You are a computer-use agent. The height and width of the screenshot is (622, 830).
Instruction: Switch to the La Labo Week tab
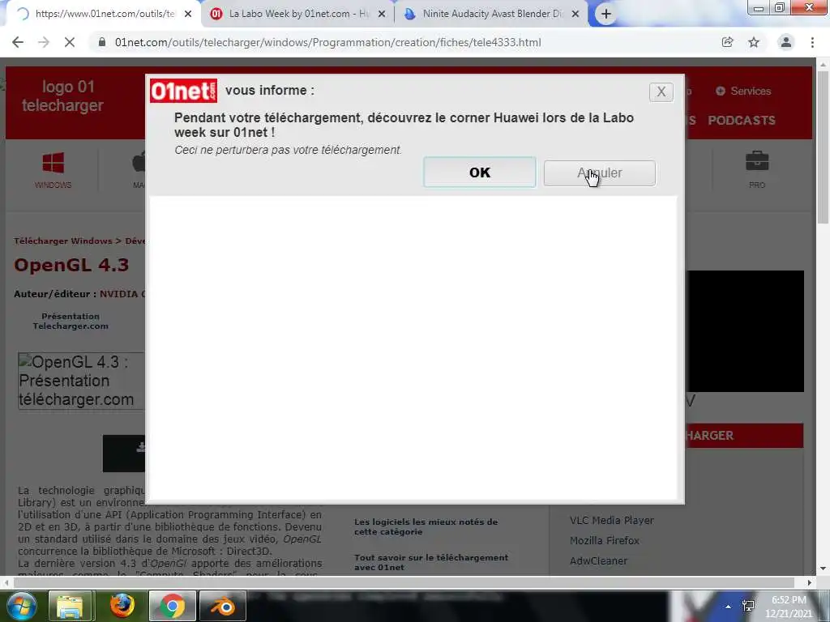pyautogui.click(x=298, y=14)
